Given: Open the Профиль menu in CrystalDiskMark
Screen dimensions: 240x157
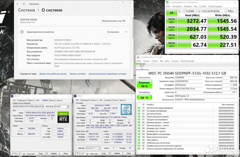Looking at the screenshot, I should [x=188, y=6].
